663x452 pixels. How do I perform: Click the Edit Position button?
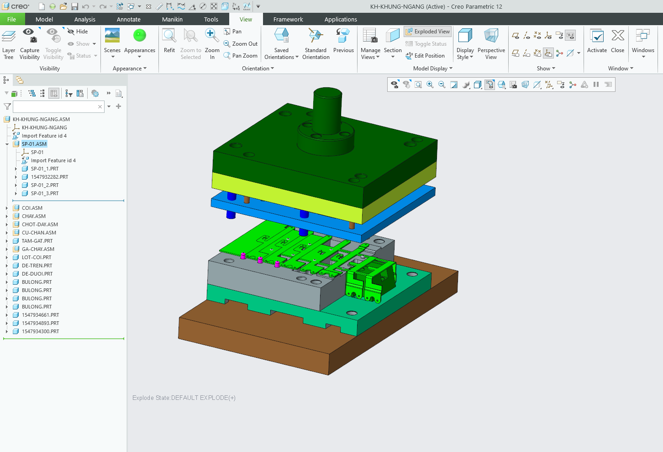click(425, 56)
